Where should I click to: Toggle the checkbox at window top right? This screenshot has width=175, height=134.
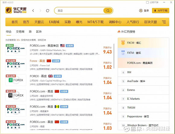click(x=147, y=2)
